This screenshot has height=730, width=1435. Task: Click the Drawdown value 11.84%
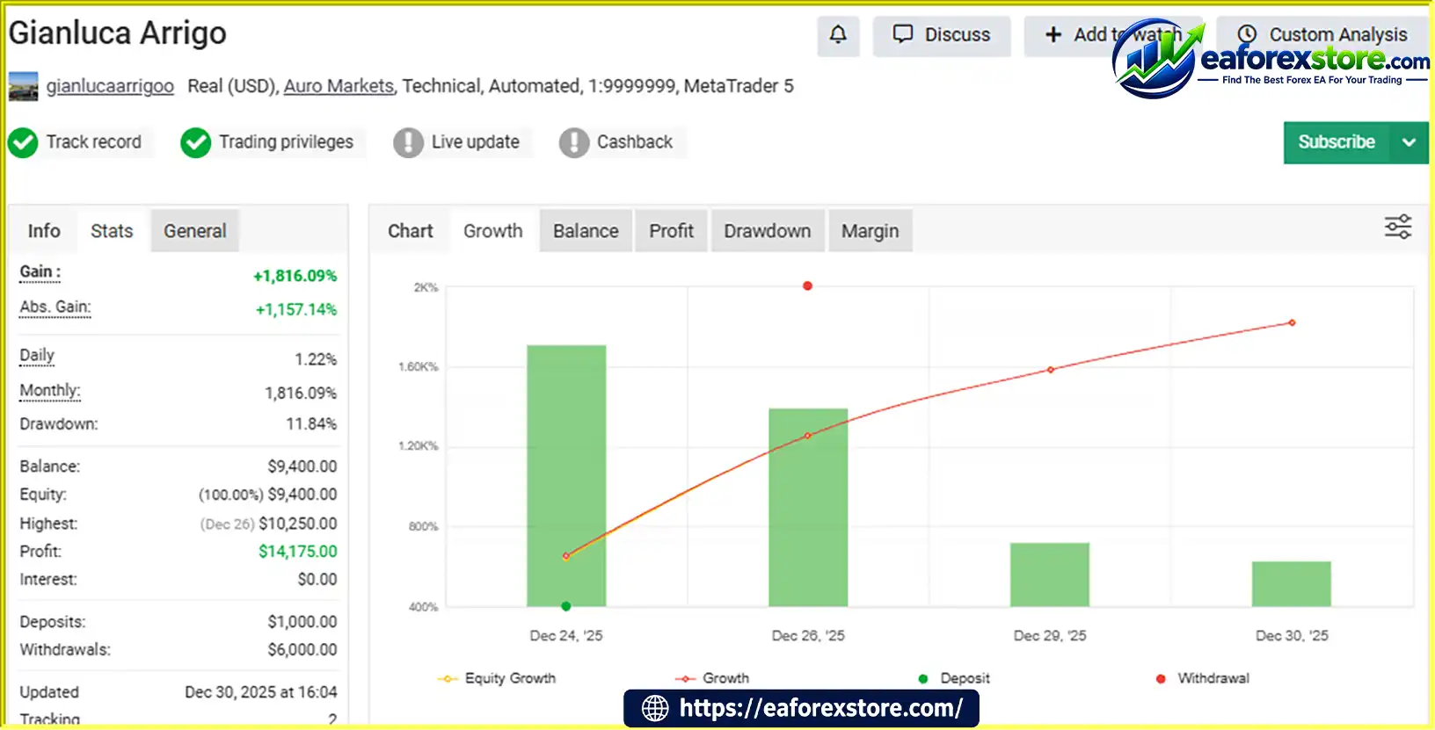coord(311,423)
